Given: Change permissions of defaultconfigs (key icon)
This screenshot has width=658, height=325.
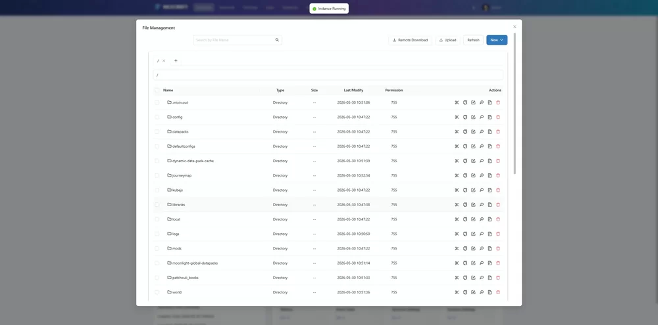Looking at the screenshot, I should point(482,146).
